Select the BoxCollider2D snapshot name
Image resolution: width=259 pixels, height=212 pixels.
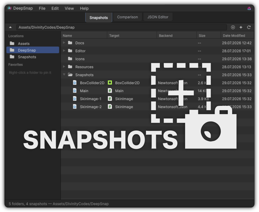pyautogui.click(x=92, y=83)
